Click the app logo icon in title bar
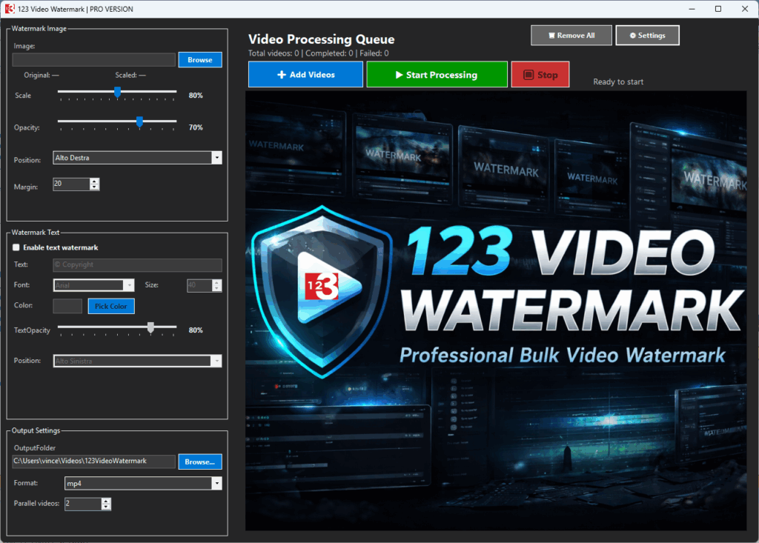 click(x=10, y=9)
